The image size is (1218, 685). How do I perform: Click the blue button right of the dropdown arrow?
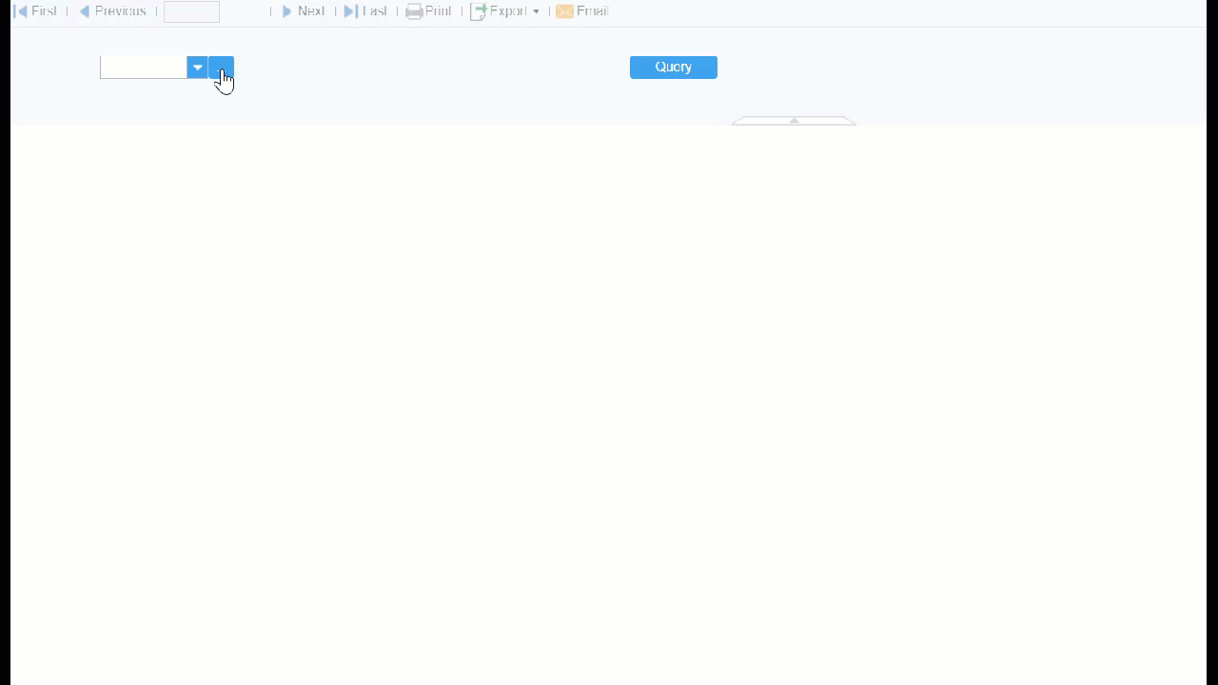coord(221,67)
